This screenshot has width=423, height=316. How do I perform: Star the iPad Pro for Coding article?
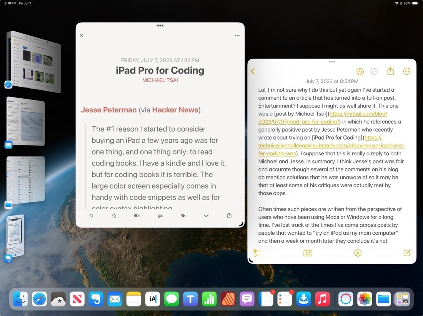(x=114, y=216)
